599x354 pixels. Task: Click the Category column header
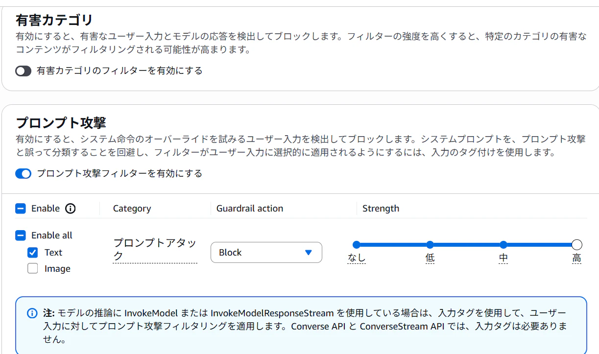click(x=132, y=209)
